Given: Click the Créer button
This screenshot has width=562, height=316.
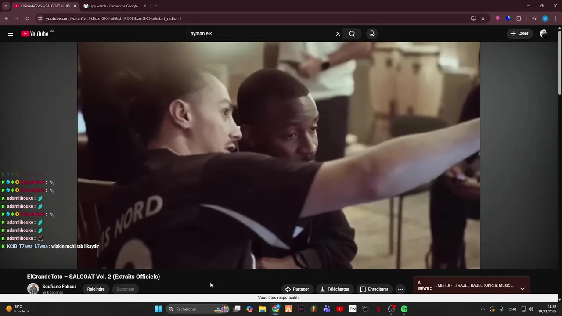Looking at the screenshot, I should (519, 34).
